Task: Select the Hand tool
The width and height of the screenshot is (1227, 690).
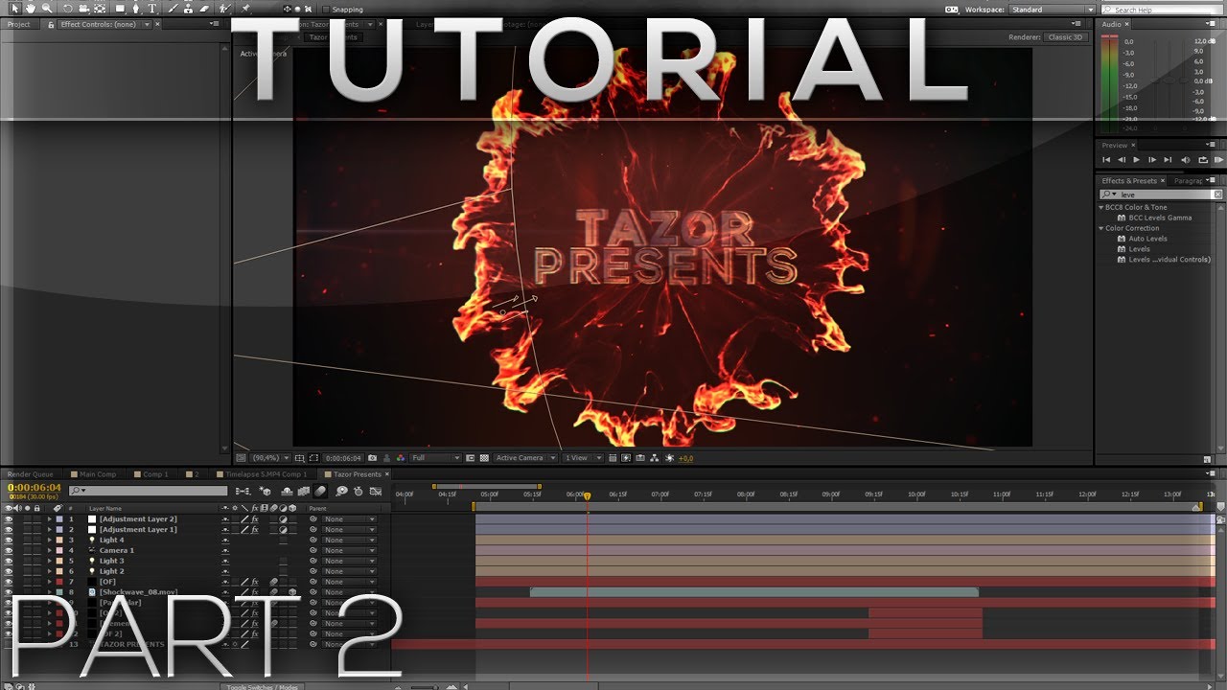Action: [x=30, y=9]
